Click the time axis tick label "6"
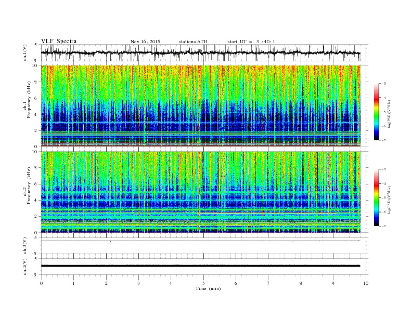Image resolution: width=412 pixels, height=318 pixels. click(x=236, y=283)
